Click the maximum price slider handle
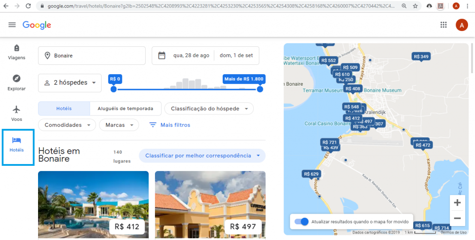This screenshot has width=475, height=240. click(x=260, y=89)
